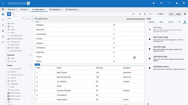The image size is (188, 105).
Task: Click the person-shaped canvas toolbar icon
Action: pyautogui.click(x=145, y=14)
